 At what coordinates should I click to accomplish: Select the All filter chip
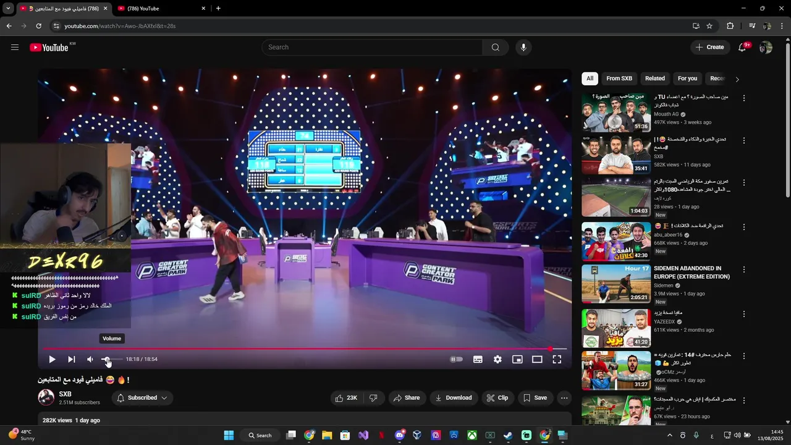590,78
